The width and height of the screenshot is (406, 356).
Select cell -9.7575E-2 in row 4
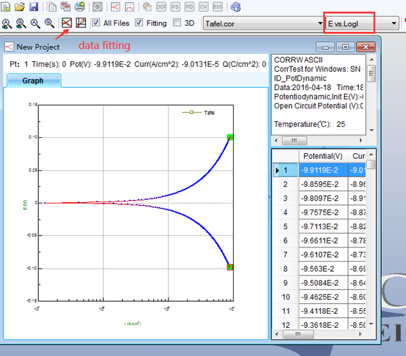323,212
